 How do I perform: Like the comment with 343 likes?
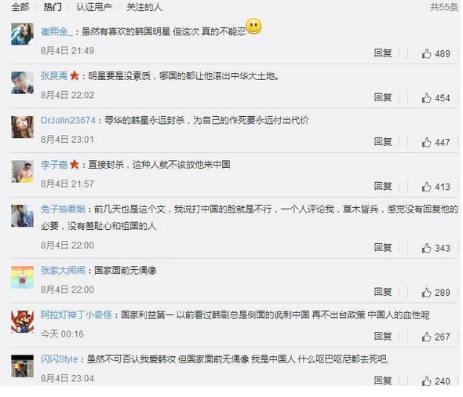[x=426, y=248]
